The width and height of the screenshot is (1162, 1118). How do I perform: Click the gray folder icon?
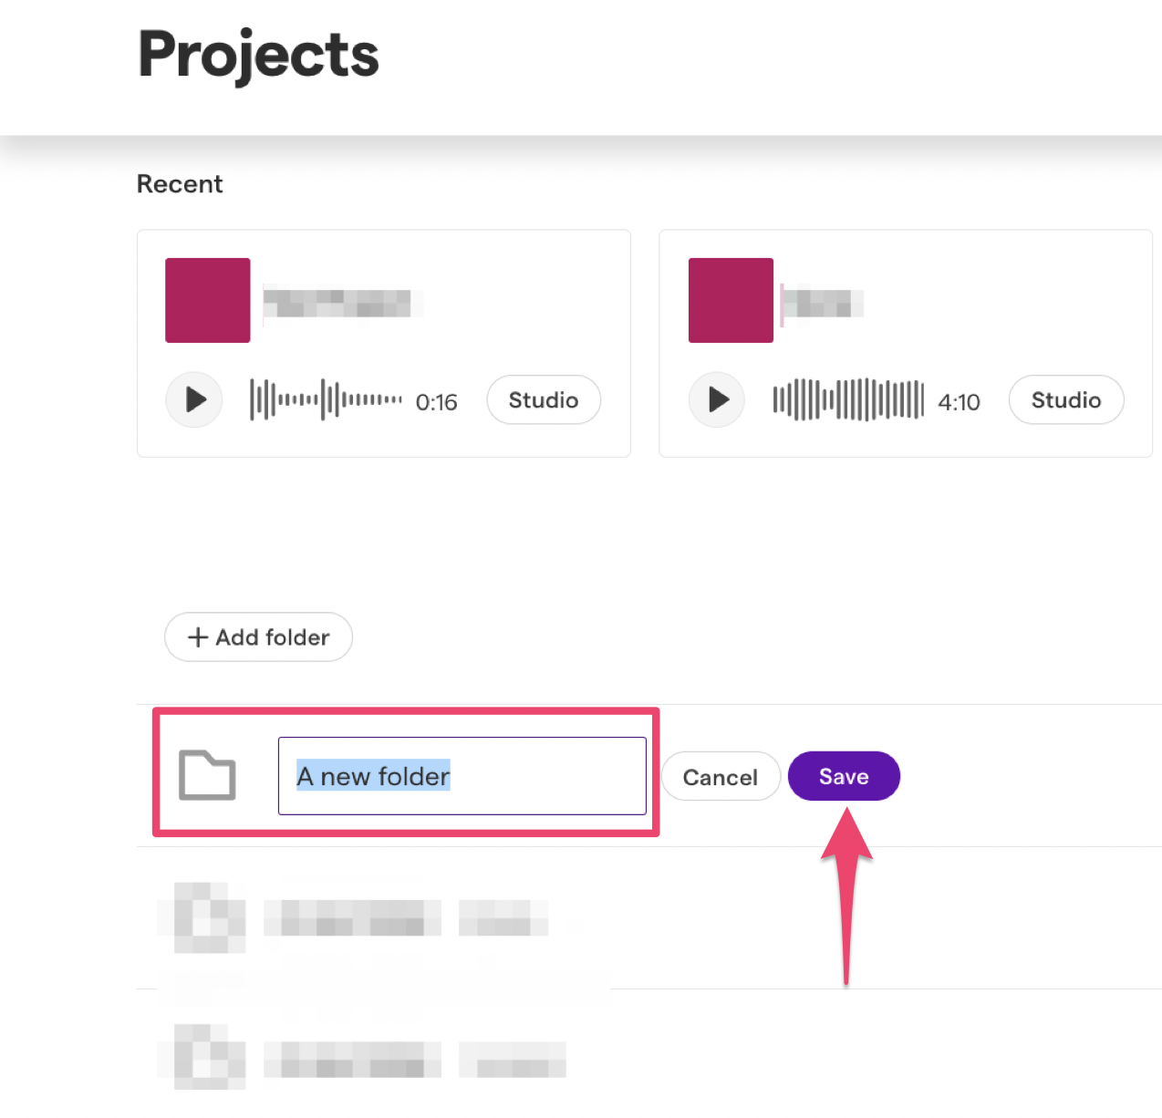pos(207,775)
